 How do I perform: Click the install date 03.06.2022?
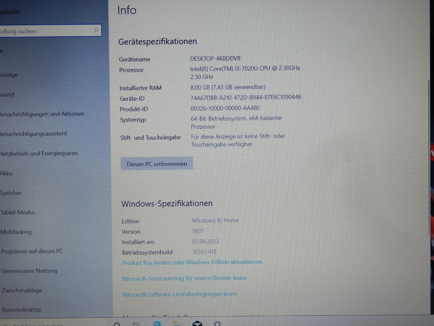click(x=206, y=241)
